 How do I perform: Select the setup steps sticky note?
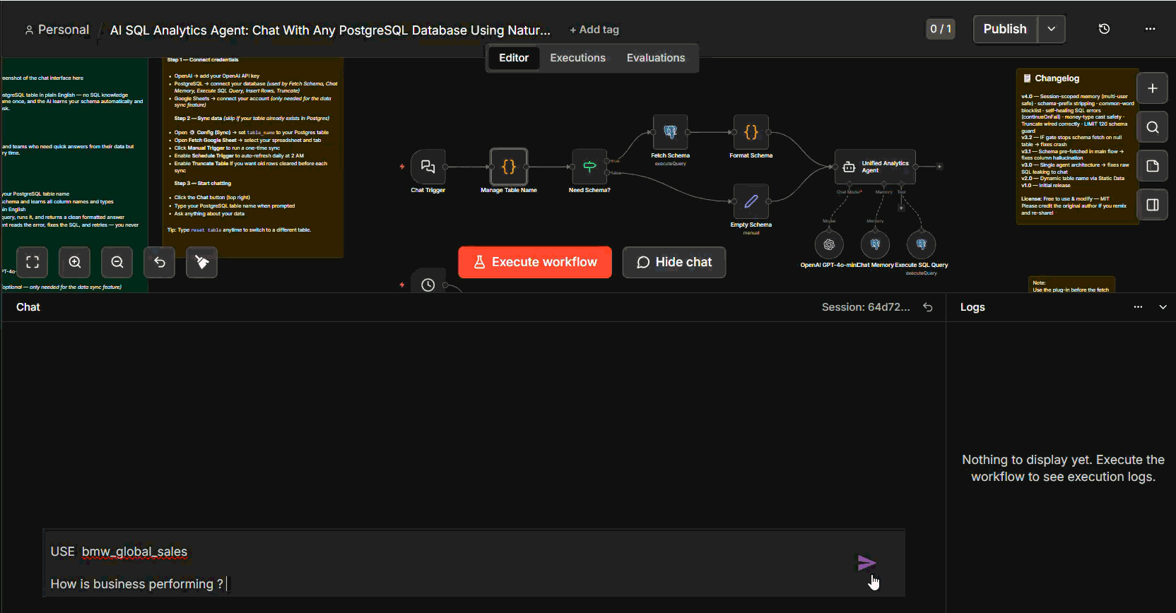[x=253, y=157]
